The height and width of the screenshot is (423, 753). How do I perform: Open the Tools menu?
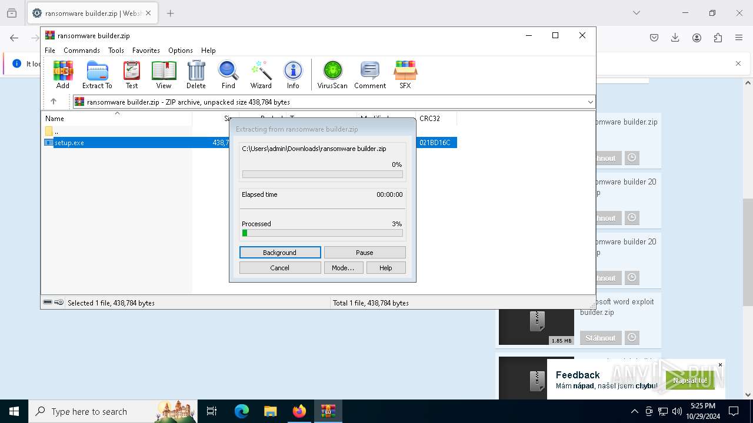pos(116,51)
